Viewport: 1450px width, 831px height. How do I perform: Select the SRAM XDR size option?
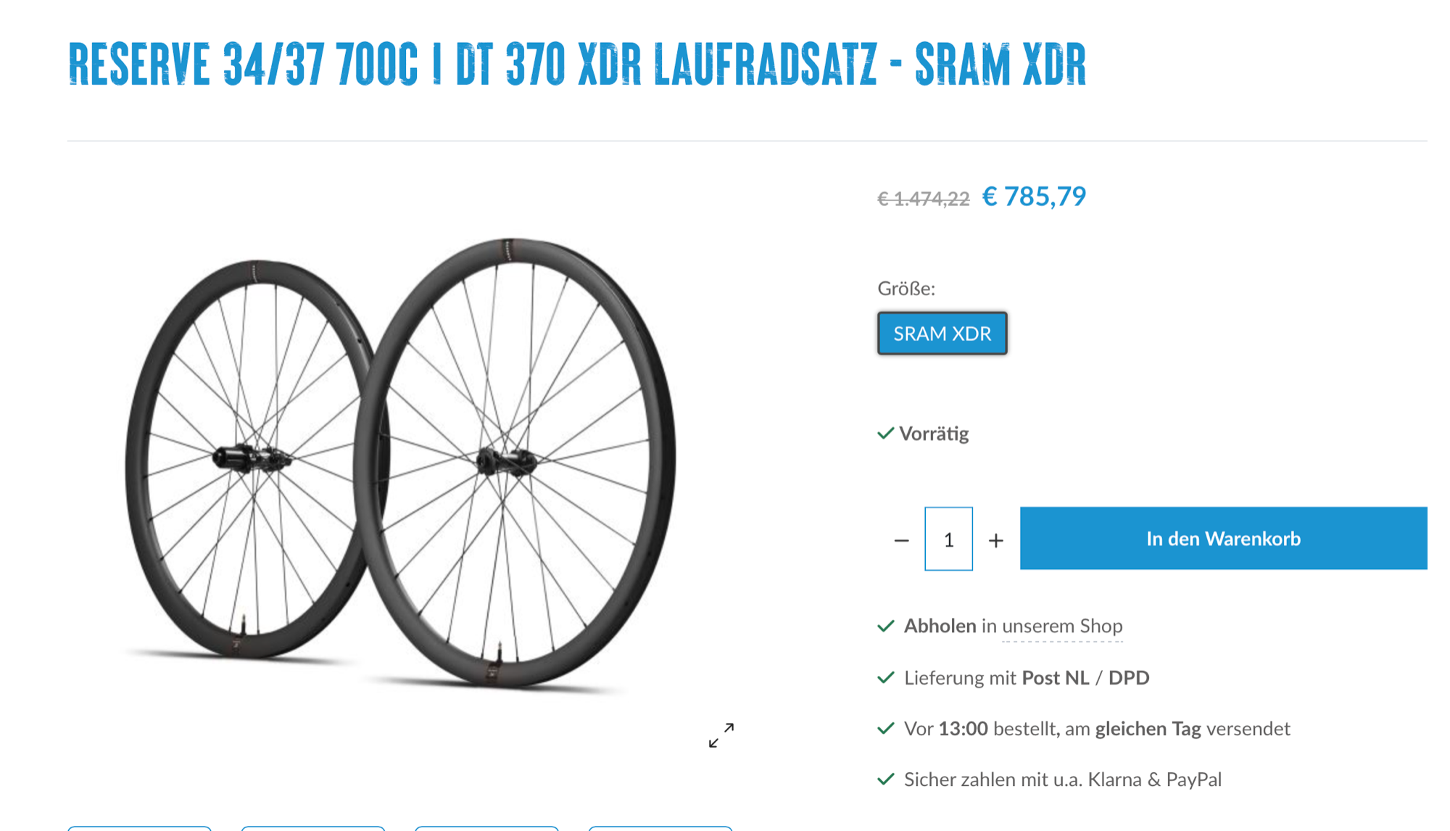942,333
